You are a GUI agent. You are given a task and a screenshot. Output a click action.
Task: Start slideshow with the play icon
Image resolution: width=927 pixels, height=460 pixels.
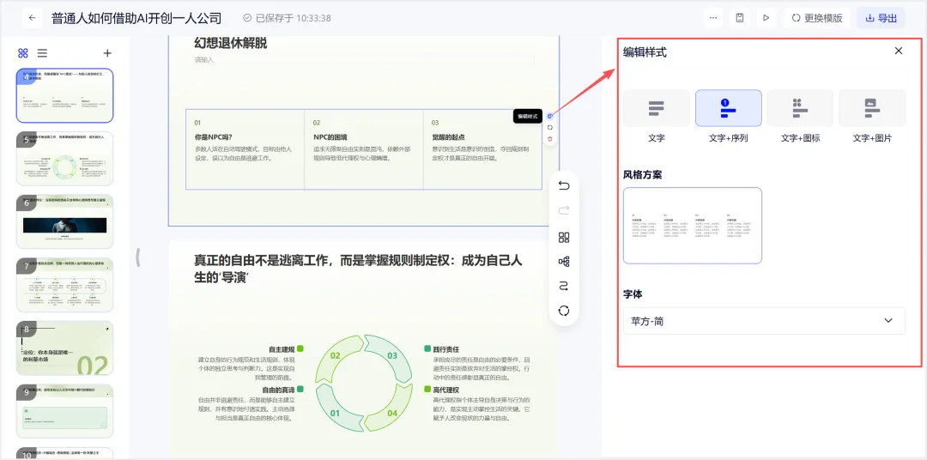pos(766,18)
